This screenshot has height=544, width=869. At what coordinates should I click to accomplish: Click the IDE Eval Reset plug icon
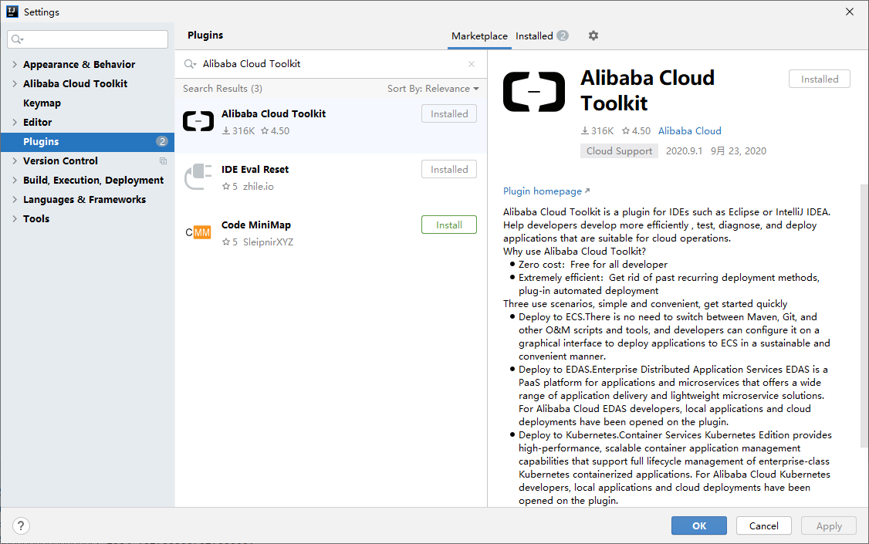tap(198, 177)
